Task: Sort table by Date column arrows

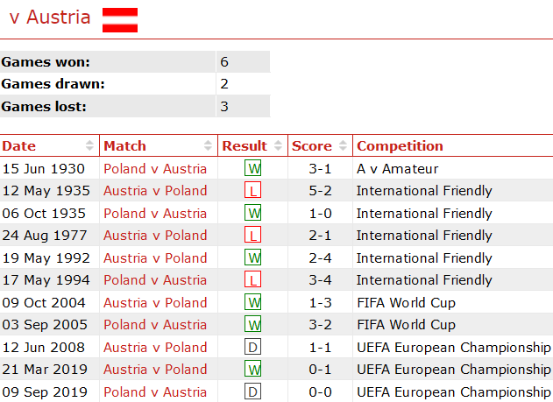Action: (x=89, y=146)
